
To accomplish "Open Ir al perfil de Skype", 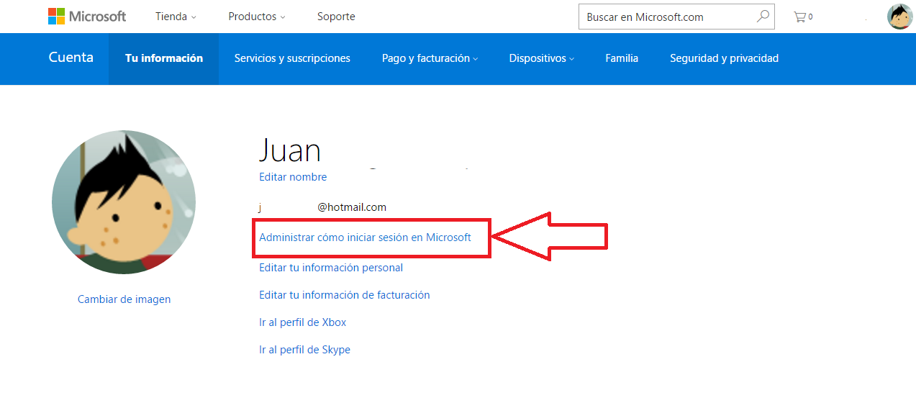I will (x=304, y=350).
